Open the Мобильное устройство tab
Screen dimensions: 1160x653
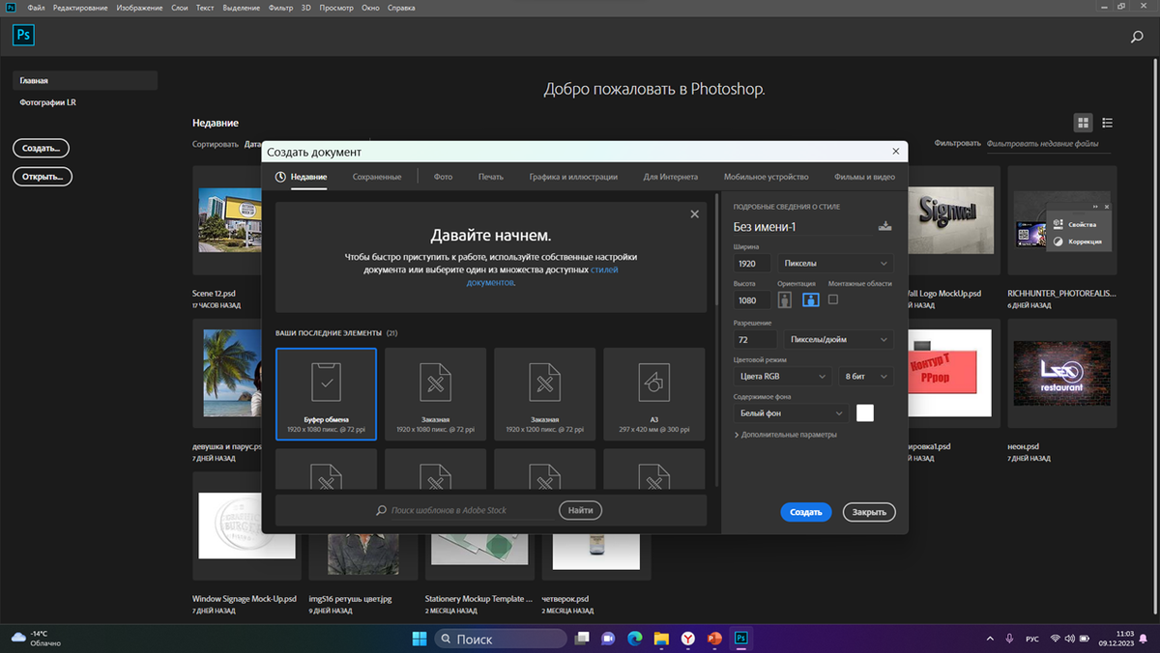[x=767, y=177]
